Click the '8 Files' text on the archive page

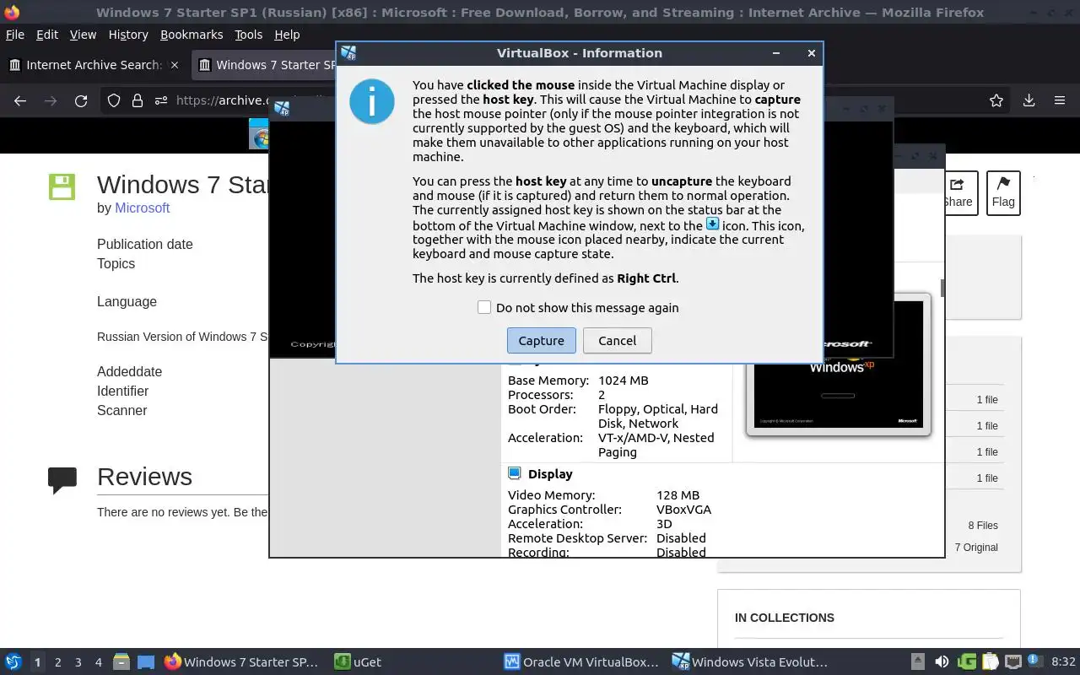coord(983,526)
